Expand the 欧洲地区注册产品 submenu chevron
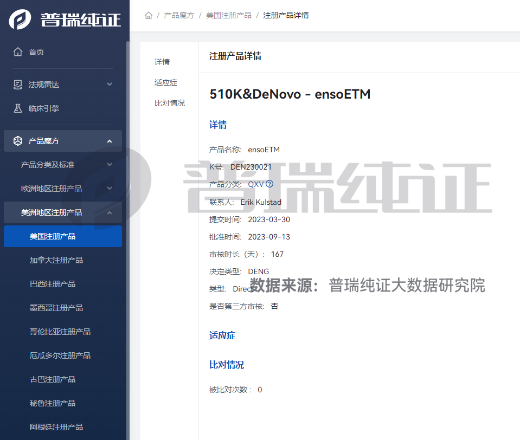 pyautogui.click(x=110, y=189)
